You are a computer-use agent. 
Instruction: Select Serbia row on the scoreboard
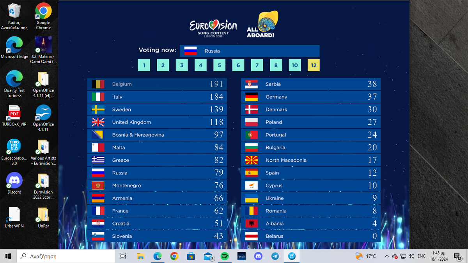[x=311, y=84]
